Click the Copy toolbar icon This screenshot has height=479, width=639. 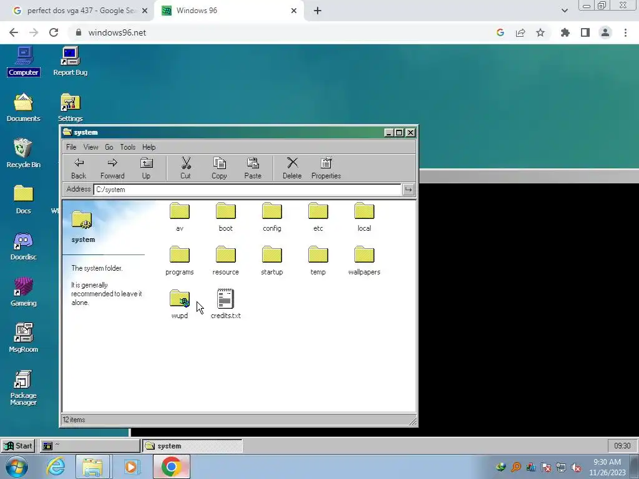click(219, 168)
